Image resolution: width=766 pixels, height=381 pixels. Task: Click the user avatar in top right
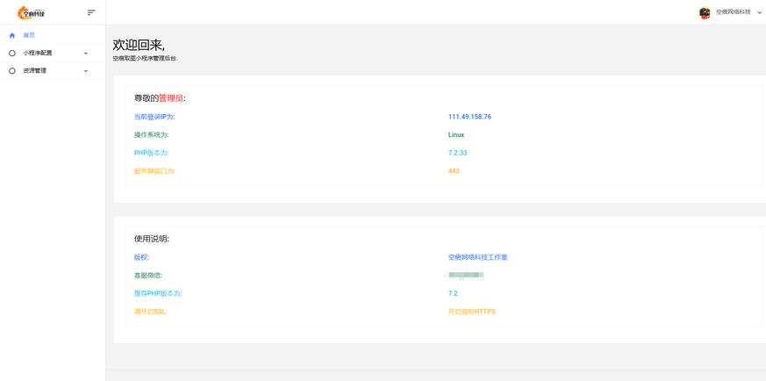click(x=705, y=12)
